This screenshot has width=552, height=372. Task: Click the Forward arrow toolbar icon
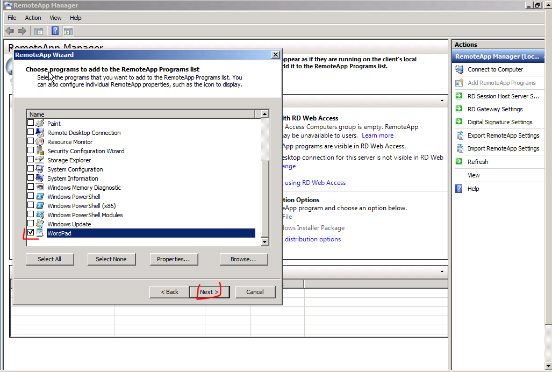coord(22,31)
